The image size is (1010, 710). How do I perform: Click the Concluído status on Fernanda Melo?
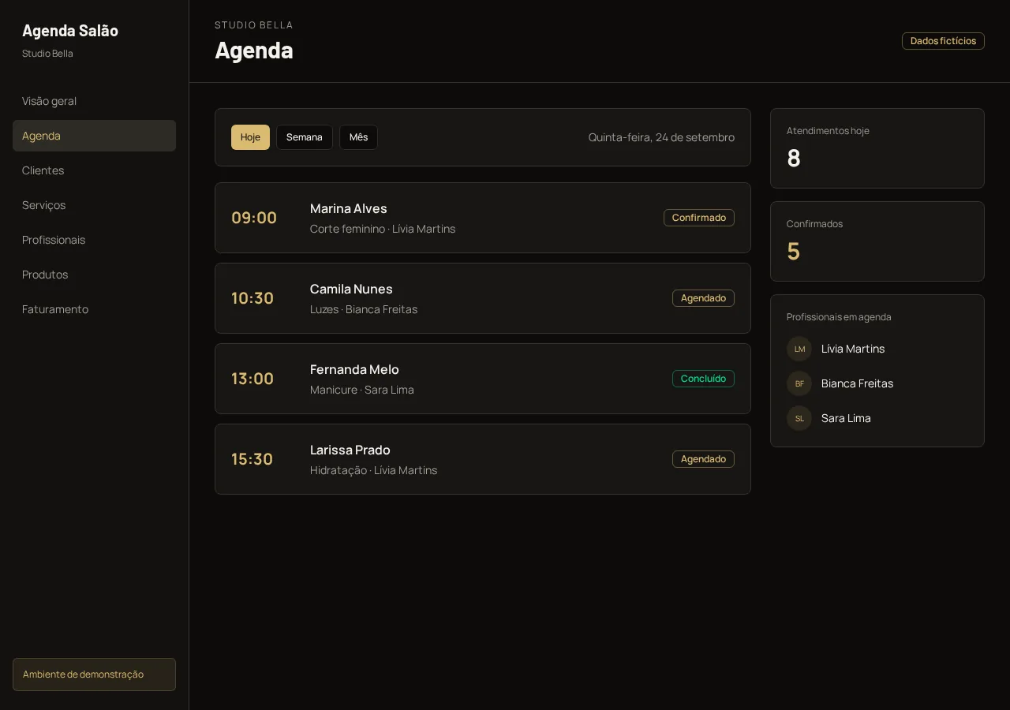(703, 379)
